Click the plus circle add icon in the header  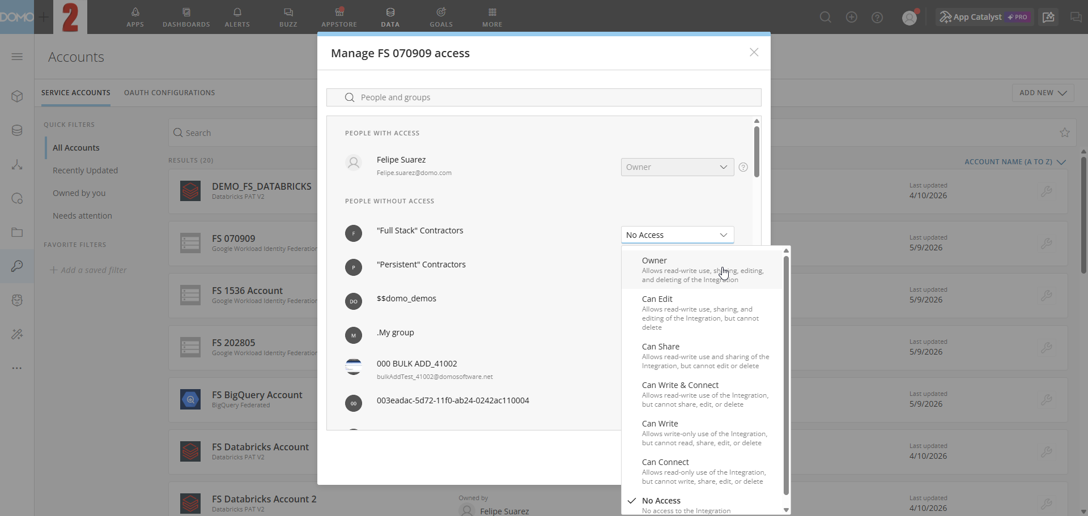852,18
